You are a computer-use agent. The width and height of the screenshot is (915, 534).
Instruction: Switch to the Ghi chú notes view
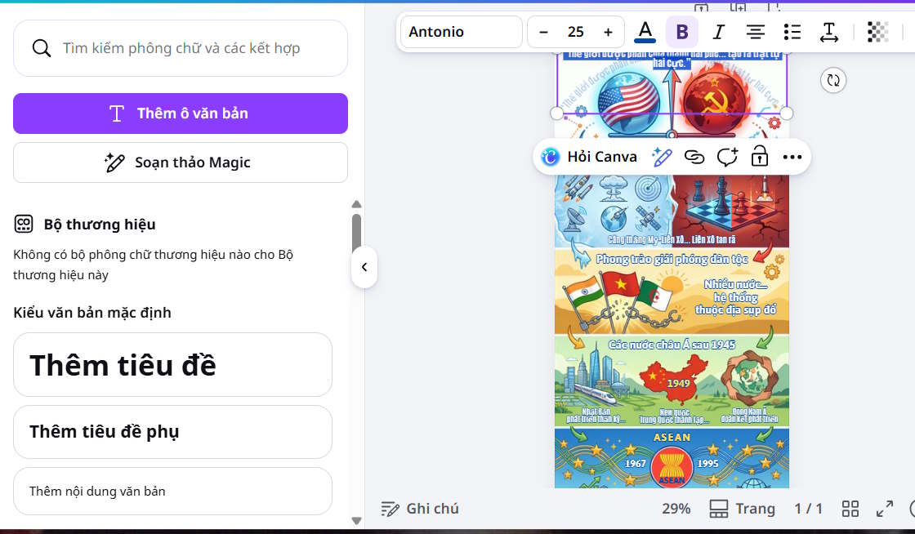point(420,508)
